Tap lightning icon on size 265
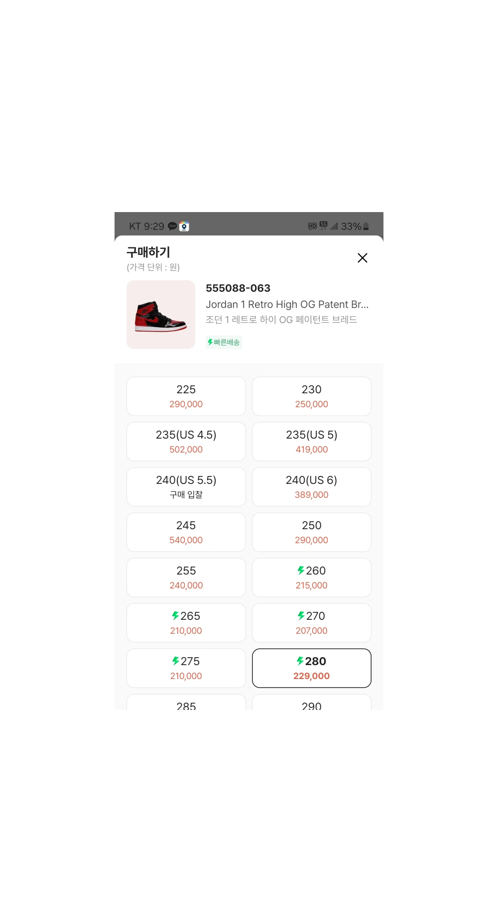 point(175,616)
